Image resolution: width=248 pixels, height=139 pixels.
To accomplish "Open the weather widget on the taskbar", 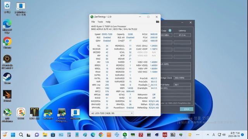I will coord(5,135).
